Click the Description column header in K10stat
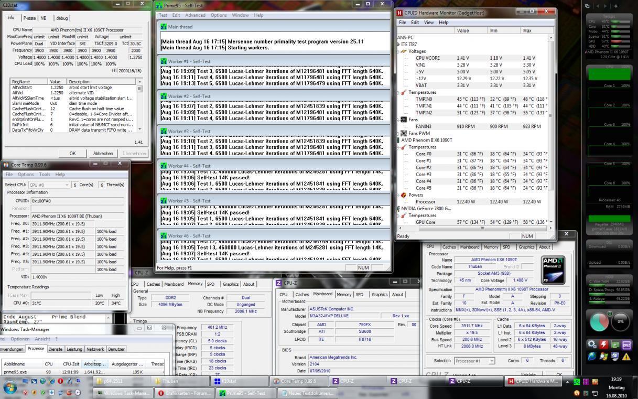638x399 pixels. pos(101,82)
